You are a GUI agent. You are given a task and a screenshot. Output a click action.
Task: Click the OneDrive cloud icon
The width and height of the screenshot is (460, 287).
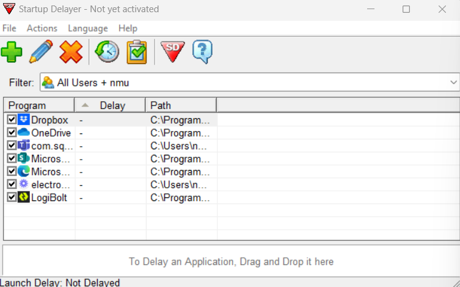tap(23, 132)
